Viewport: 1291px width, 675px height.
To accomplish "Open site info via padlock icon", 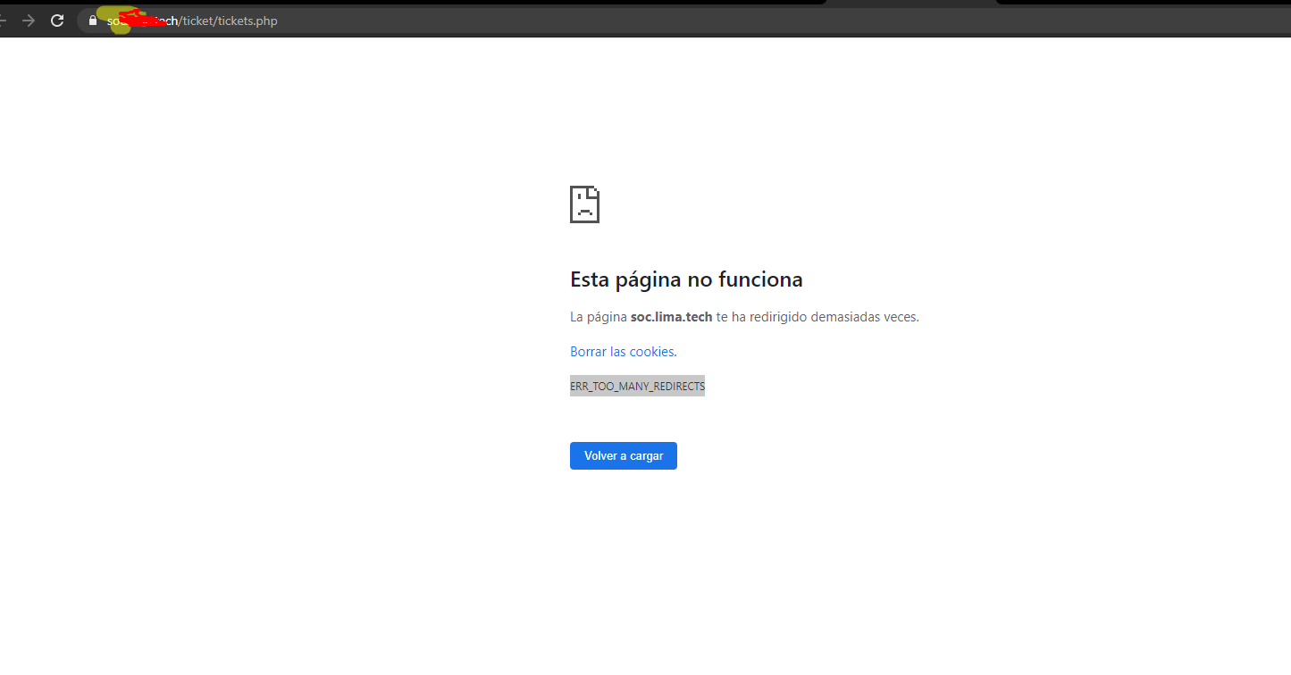I will click(92, 21).
